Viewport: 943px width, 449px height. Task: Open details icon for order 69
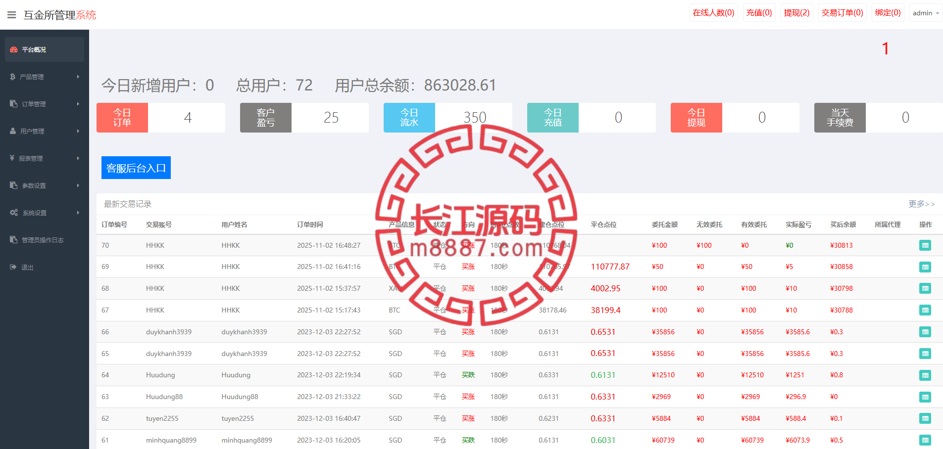point(925,267)
